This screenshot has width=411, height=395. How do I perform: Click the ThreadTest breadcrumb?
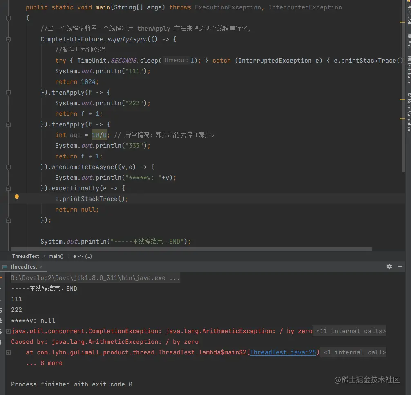coord(25,256)
